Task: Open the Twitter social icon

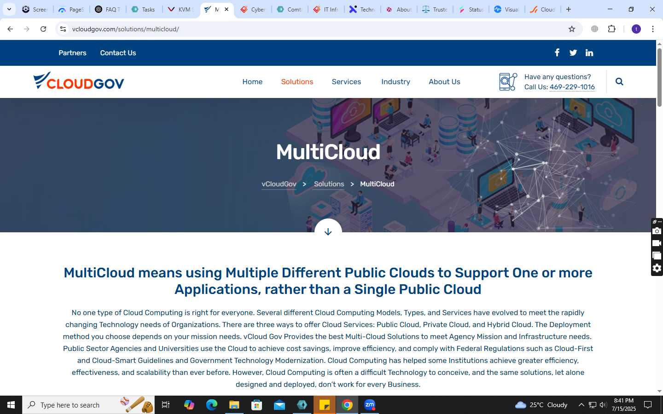Action: (x=573, y=53)
